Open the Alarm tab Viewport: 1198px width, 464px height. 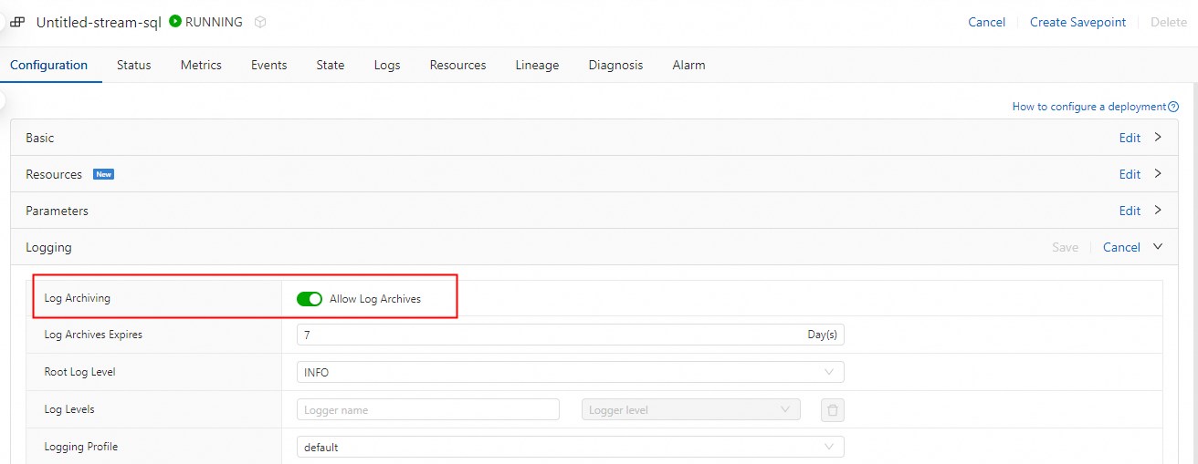pos(688,66)
